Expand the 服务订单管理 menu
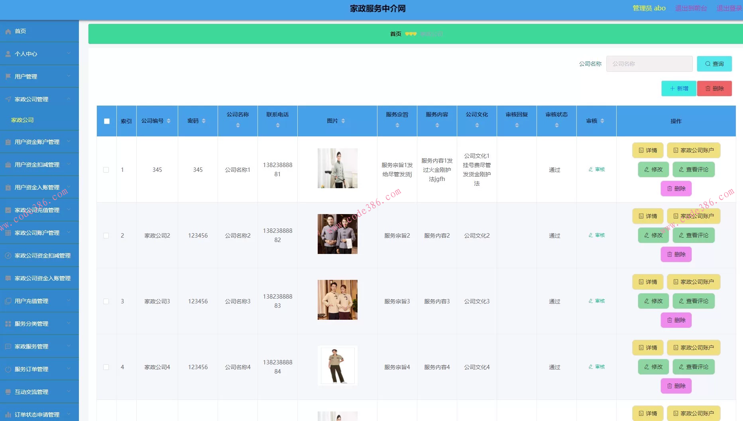This screenshot has width=743, height=421. pos(69,369)
